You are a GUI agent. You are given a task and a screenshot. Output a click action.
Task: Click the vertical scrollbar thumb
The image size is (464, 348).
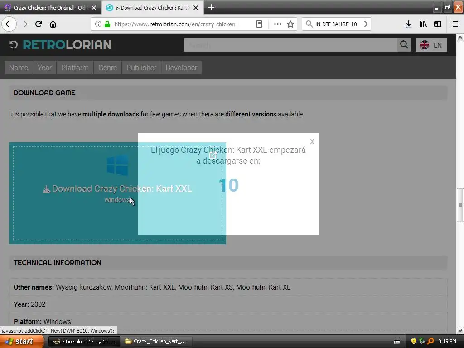(460, 205)
